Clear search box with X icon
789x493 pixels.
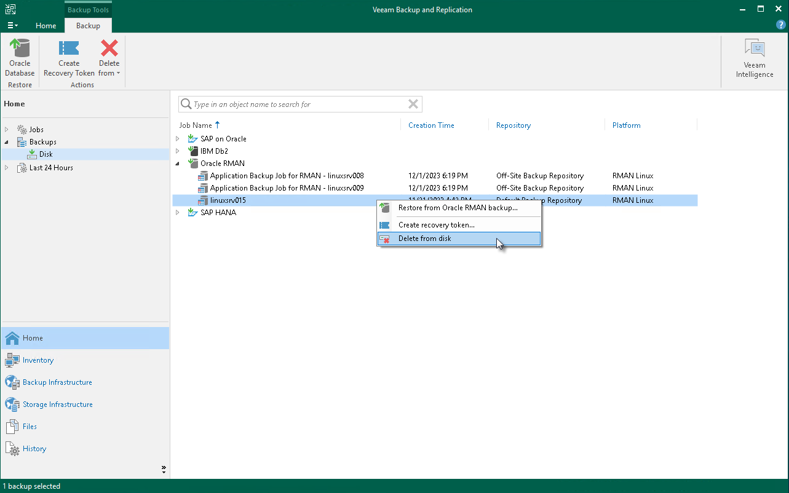tap(413, 105)
